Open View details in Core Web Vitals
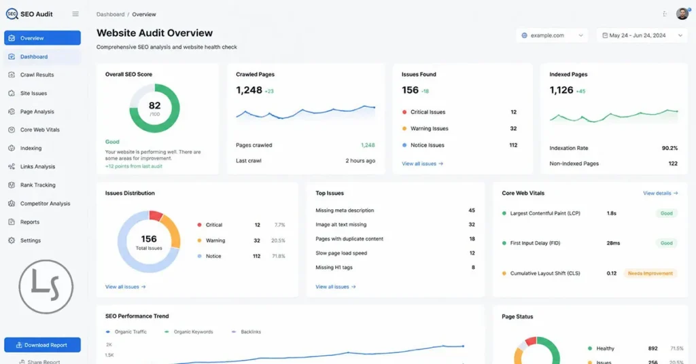Image resolution: width=696 pixels, height=364 pixels. (x=661, y=194)
